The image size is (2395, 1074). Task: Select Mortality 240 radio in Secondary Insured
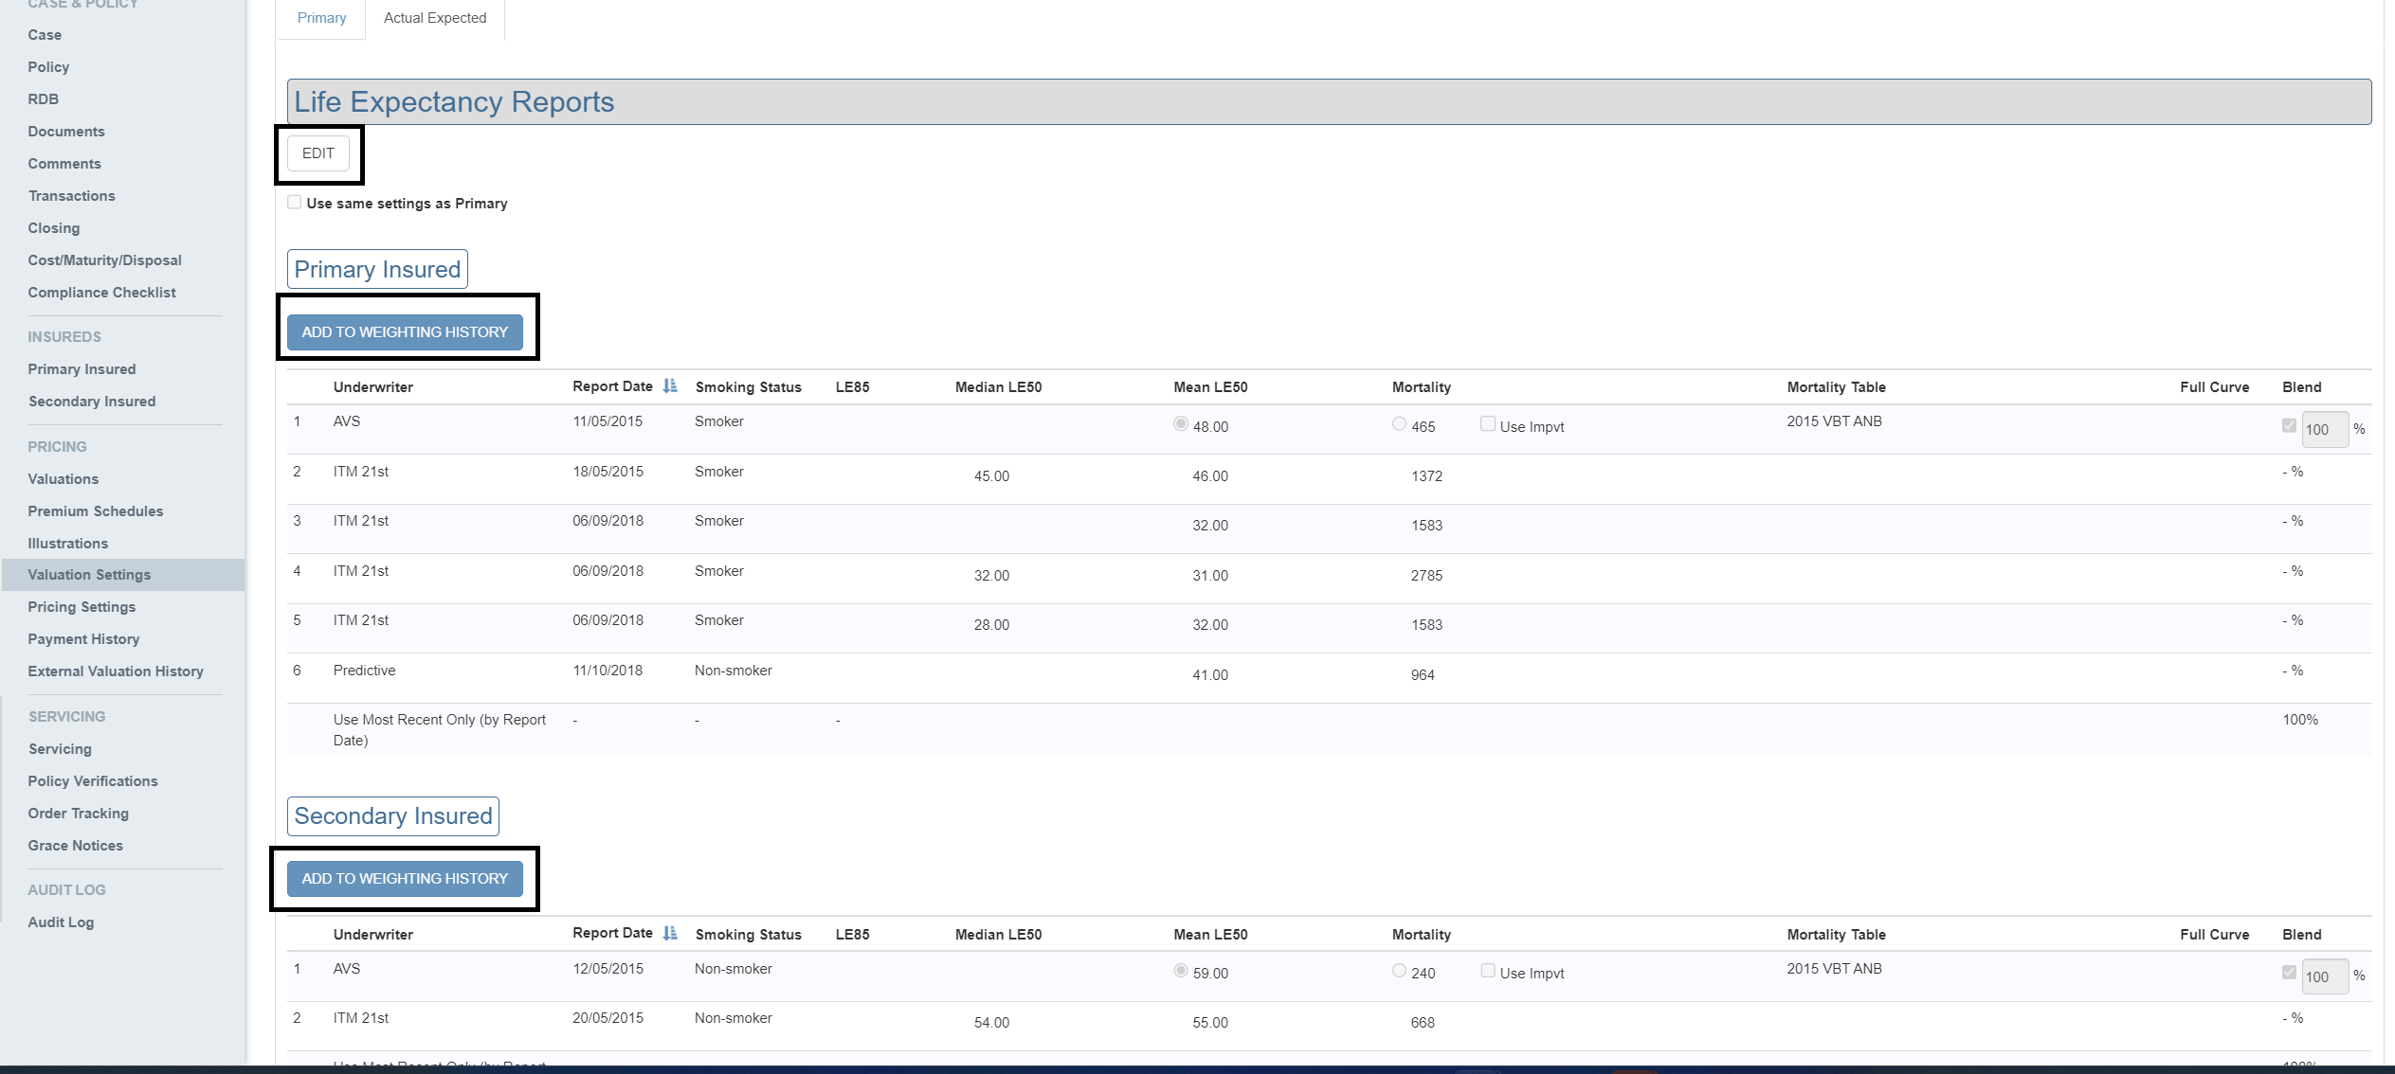pyautogui.click(x=1399, y=971)
